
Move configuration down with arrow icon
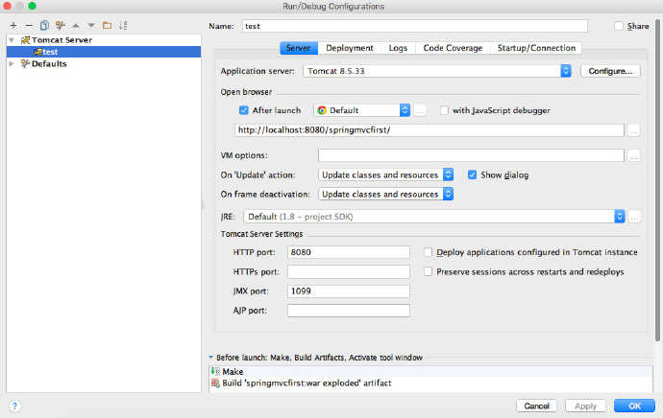(91, 26)
